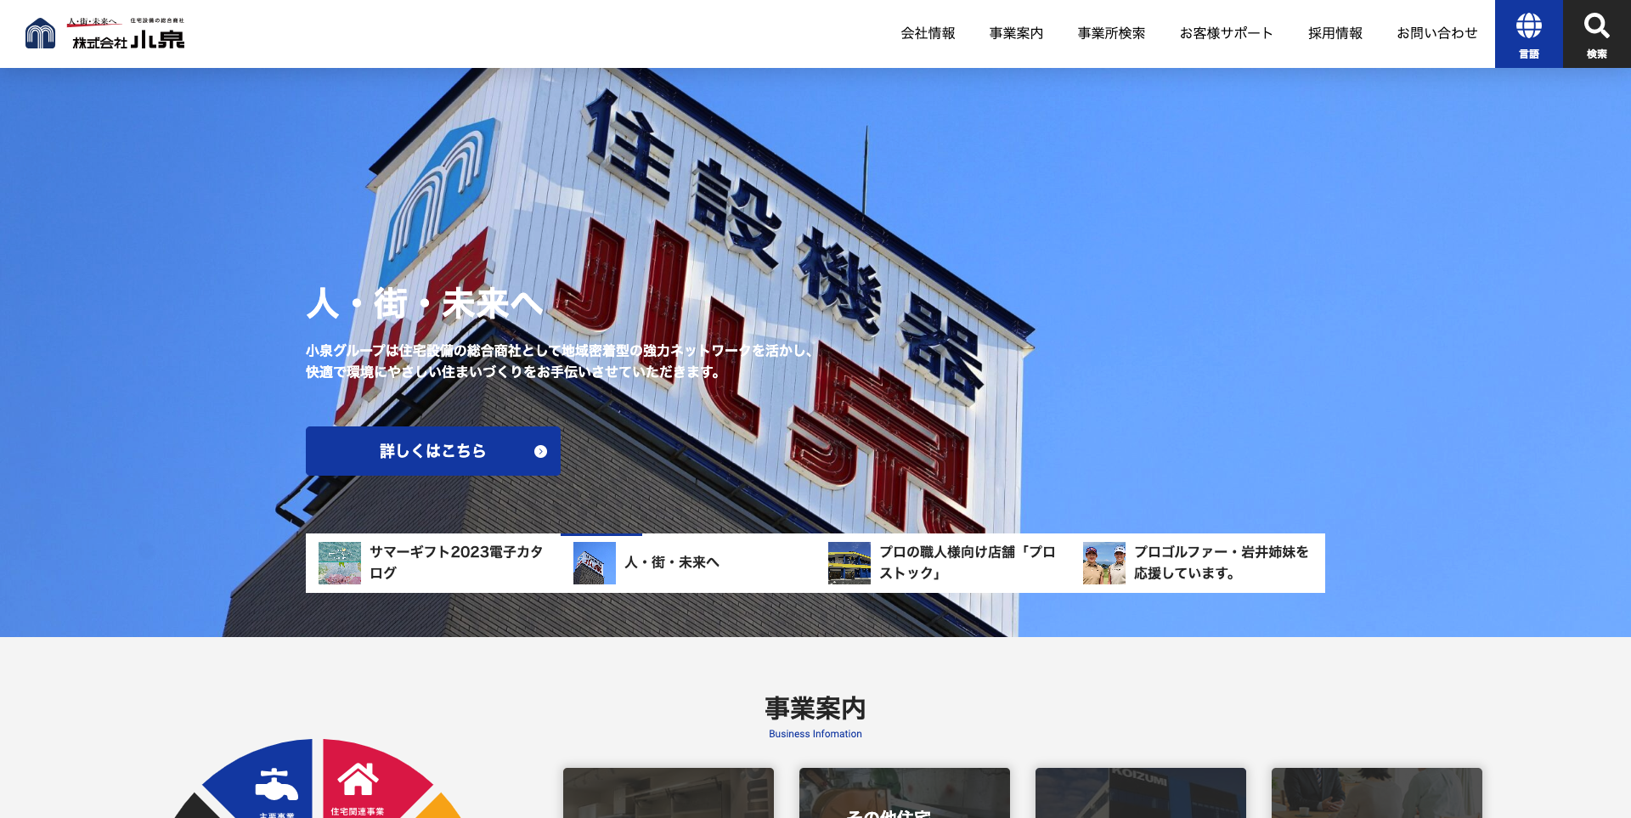Select プロの職人様向け店舗「プロストック」 slide
The width and height of the screenshot is (1631, 818).
(x=943, y=563)
